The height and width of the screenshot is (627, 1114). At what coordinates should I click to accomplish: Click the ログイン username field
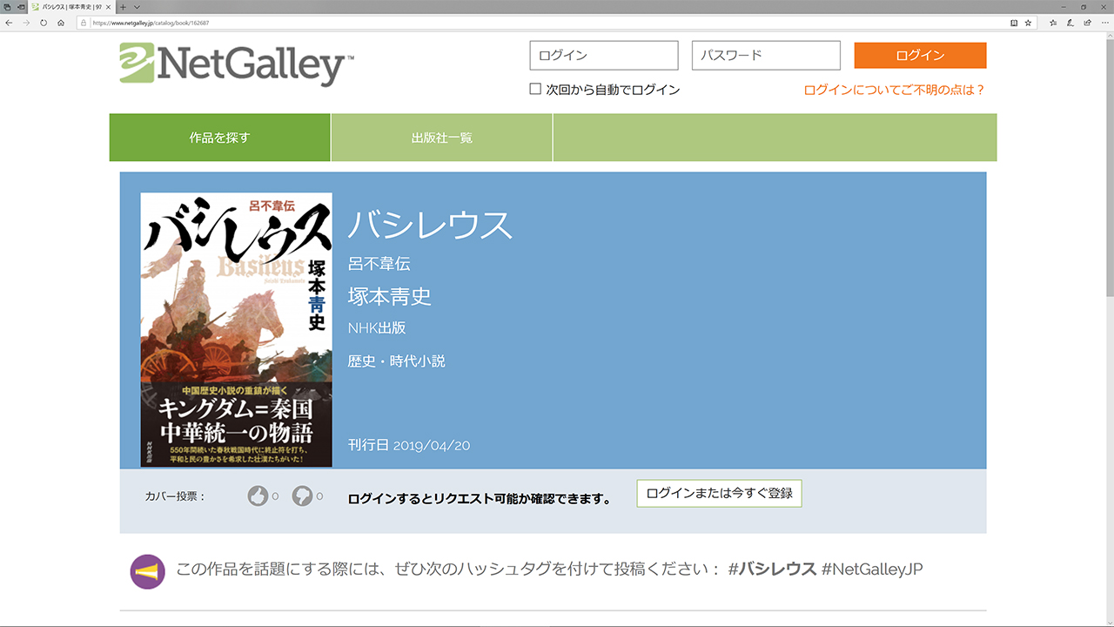pos(604,56)
